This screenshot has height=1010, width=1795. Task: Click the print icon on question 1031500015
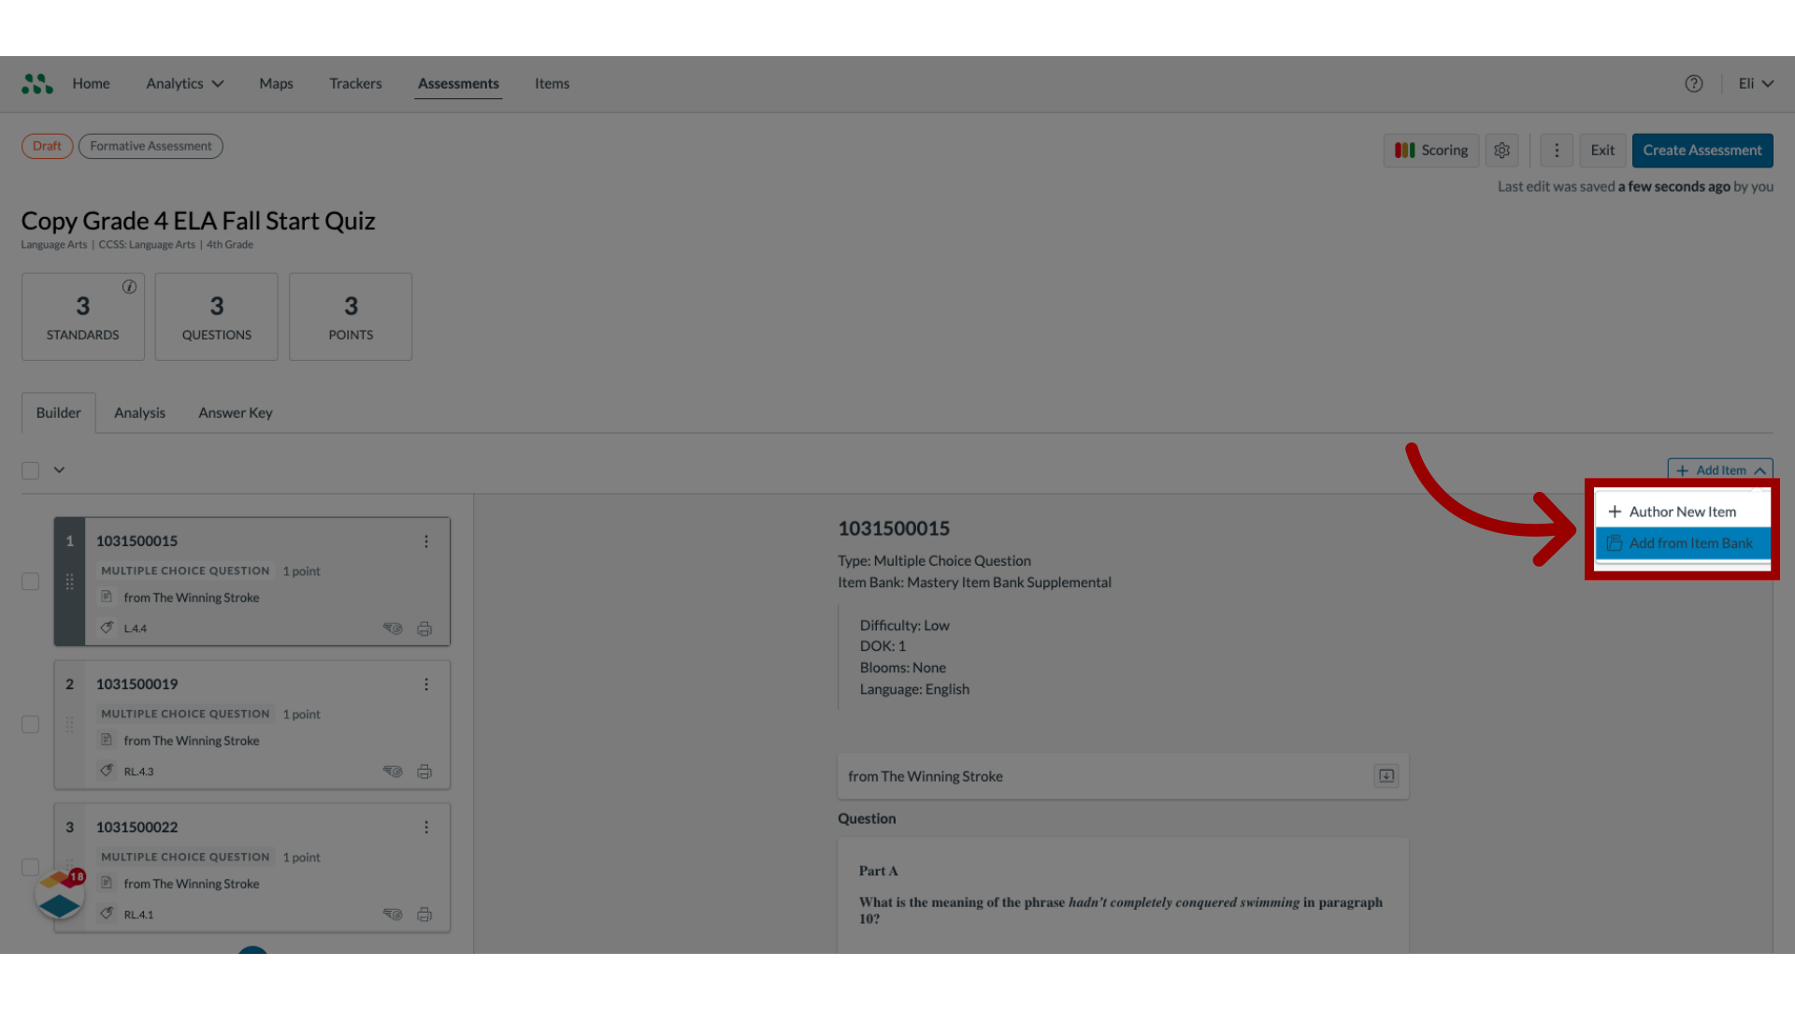click(424, 629)
